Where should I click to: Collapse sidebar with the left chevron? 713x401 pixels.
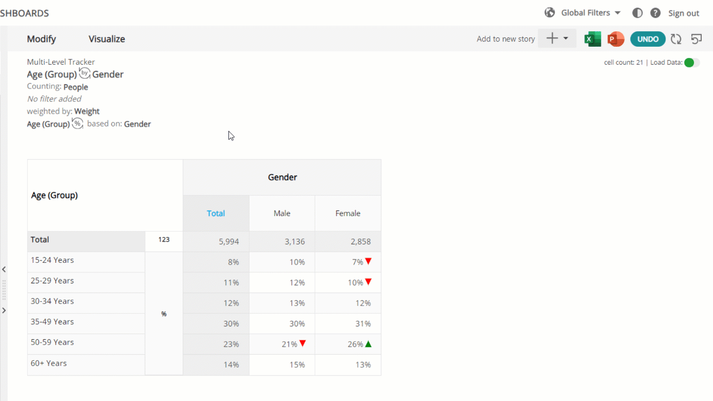tap(4, 270)
